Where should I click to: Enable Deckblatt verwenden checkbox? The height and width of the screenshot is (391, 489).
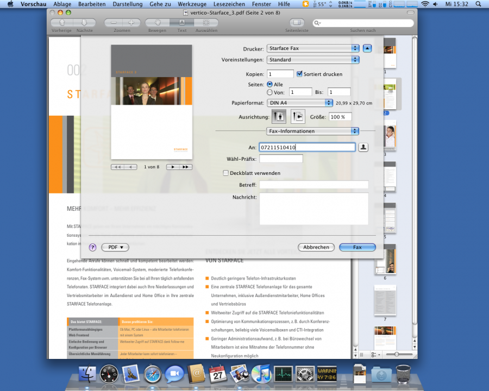pos(226,173)
